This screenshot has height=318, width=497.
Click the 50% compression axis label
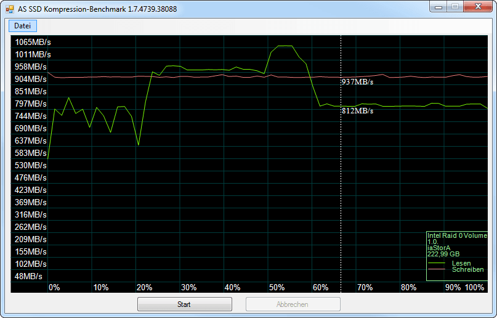point(277,288)
